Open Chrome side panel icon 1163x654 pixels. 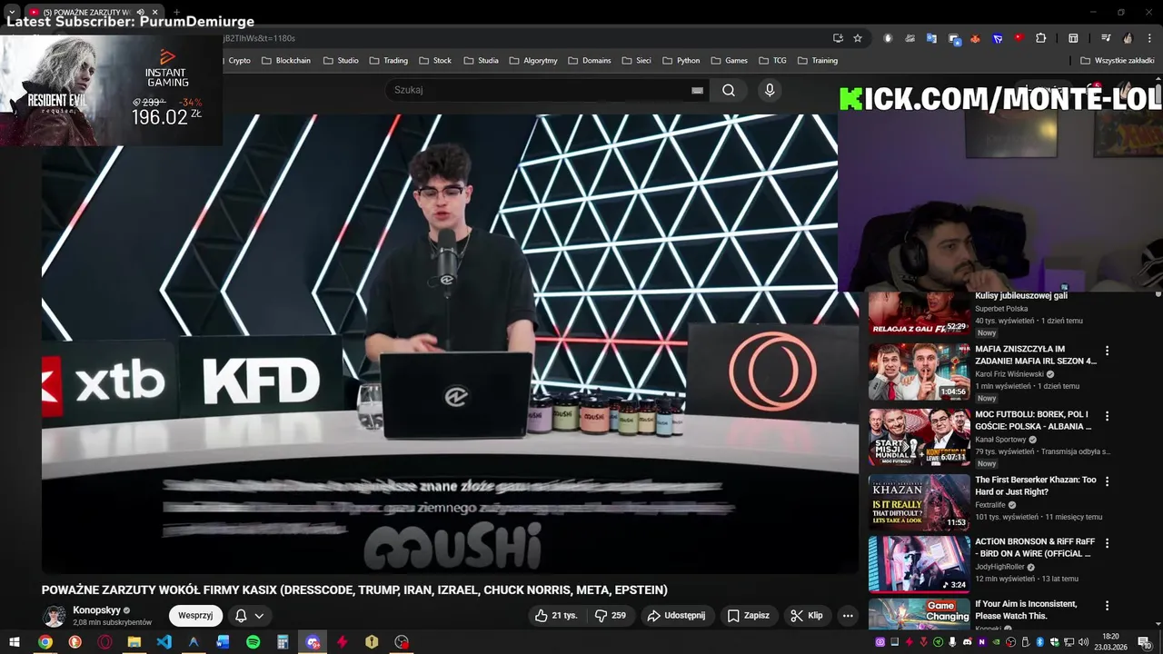point(1073,38)
